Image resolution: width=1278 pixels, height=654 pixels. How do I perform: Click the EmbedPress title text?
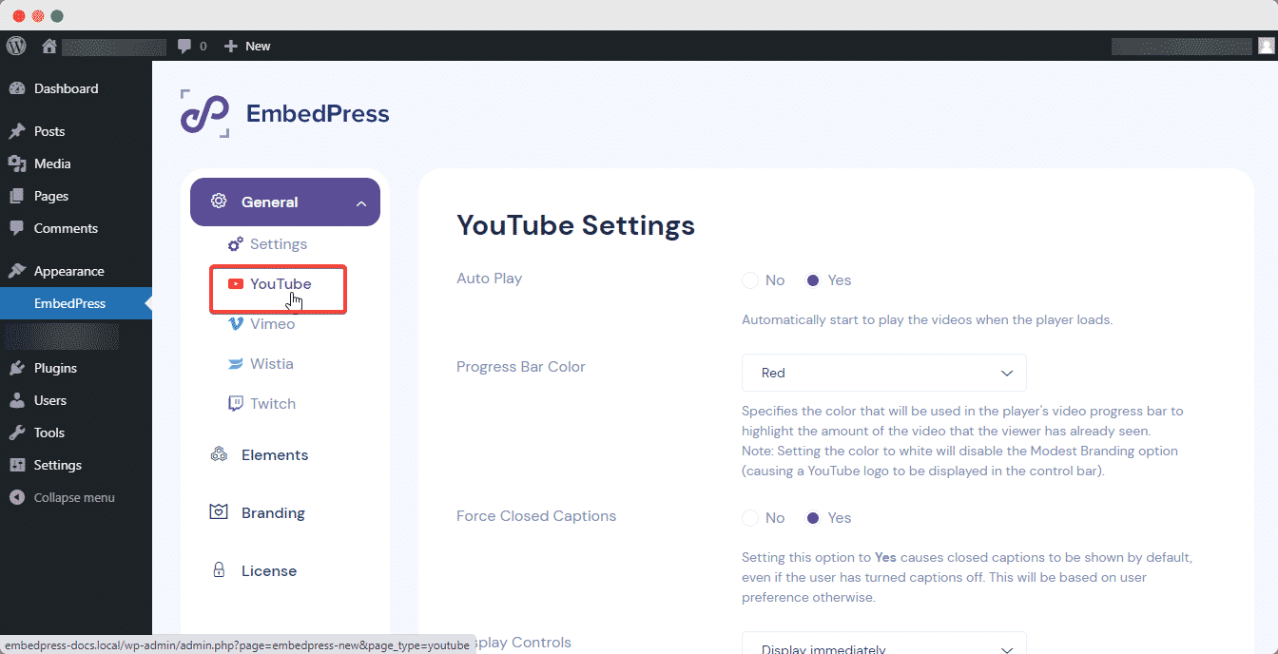pos(318,114)
